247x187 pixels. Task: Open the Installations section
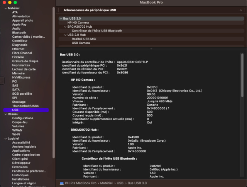pos(20,179)
